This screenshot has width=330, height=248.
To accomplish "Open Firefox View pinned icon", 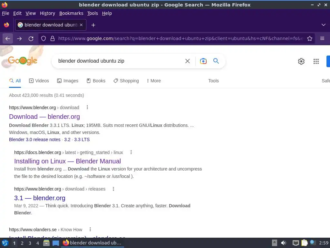I will click(6, 25).
